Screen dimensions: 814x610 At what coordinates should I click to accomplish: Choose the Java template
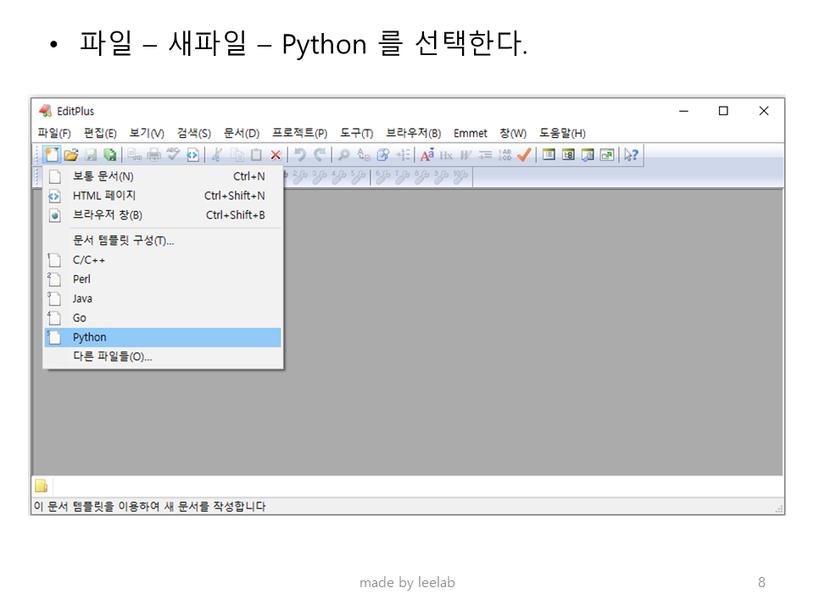163,298
